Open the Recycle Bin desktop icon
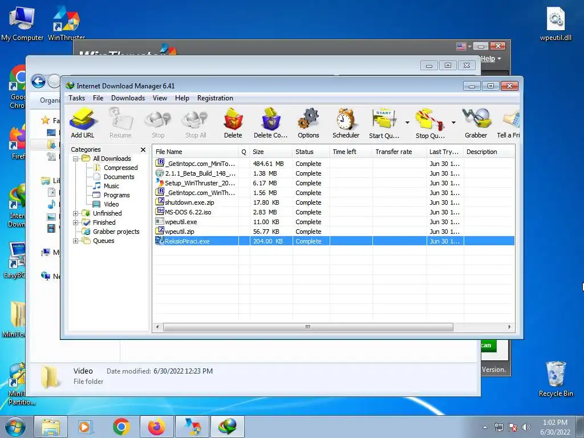 [555, 379]
